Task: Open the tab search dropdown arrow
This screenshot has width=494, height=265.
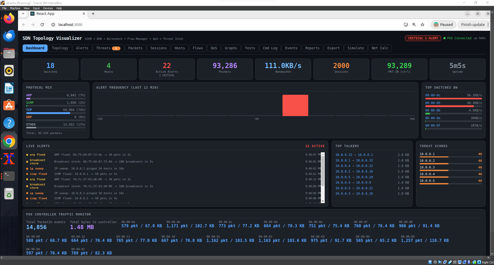Action: coord(23,14)
